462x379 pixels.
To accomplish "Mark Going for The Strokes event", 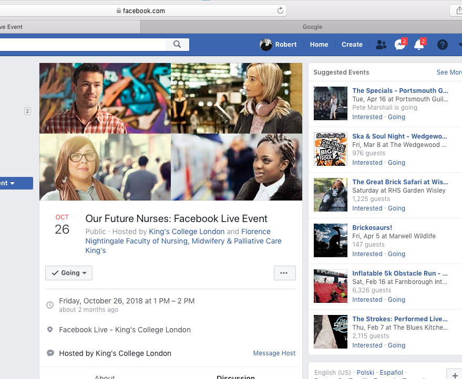I will point(396,345).
